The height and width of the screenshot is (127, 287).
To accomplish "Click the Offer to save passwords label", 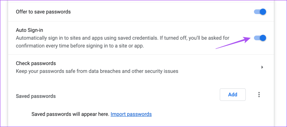I will click(43, 12).
